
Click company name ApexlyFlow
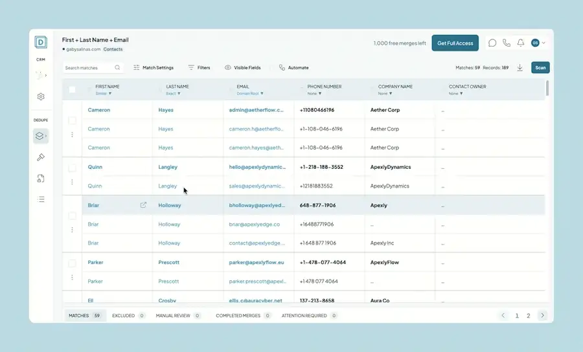[x=384, y=262]
